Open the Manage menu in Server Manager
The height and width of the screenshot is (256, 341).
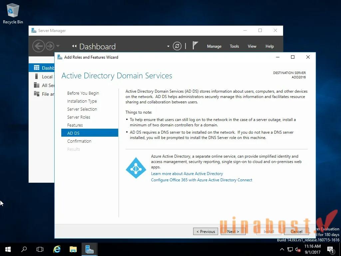pyautogui.click(x=214, y=46)
